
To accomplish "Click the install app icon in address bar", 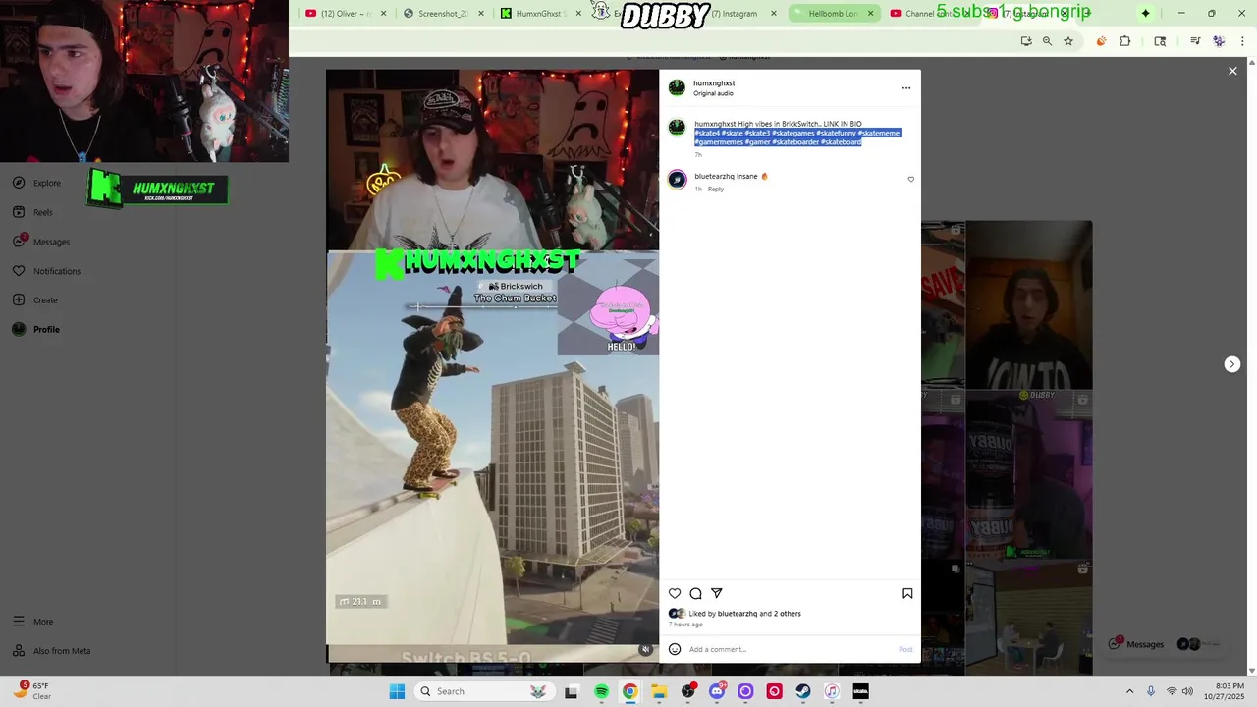I will (x=1026, y=41).
